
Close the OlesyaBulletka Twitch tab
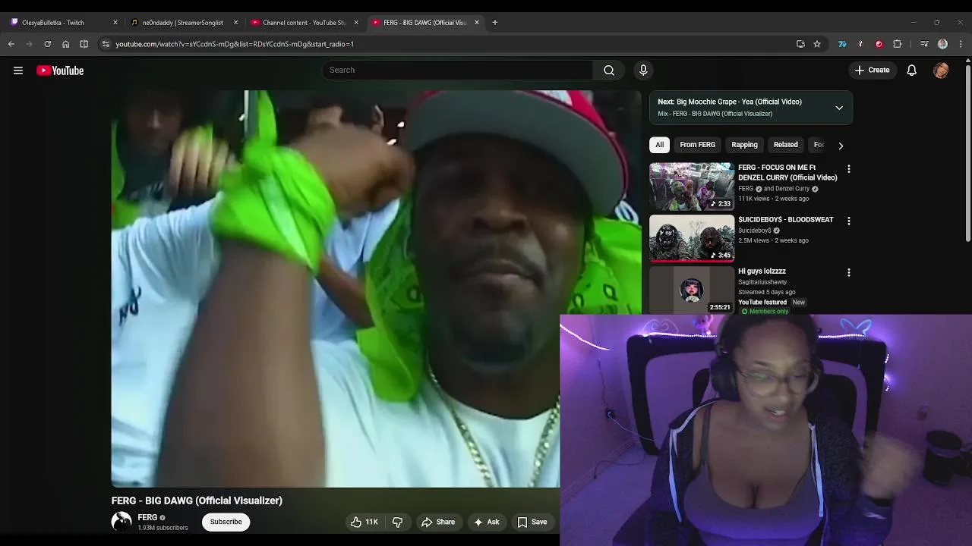coord(115,23)
